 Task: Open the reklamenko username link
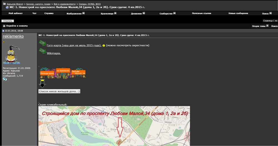click(x=13, y=36)
